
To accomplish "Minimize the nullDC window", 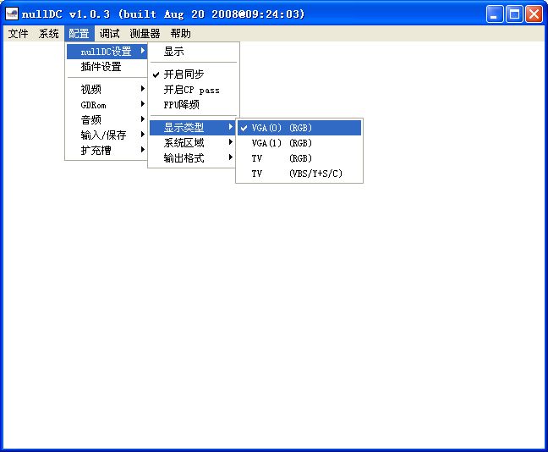I will tap(495, 14).
